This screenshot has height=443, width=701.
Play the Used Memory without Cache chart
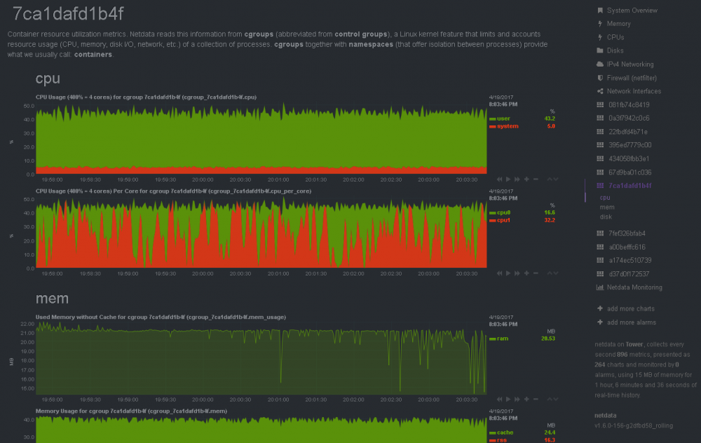[508, 400]
